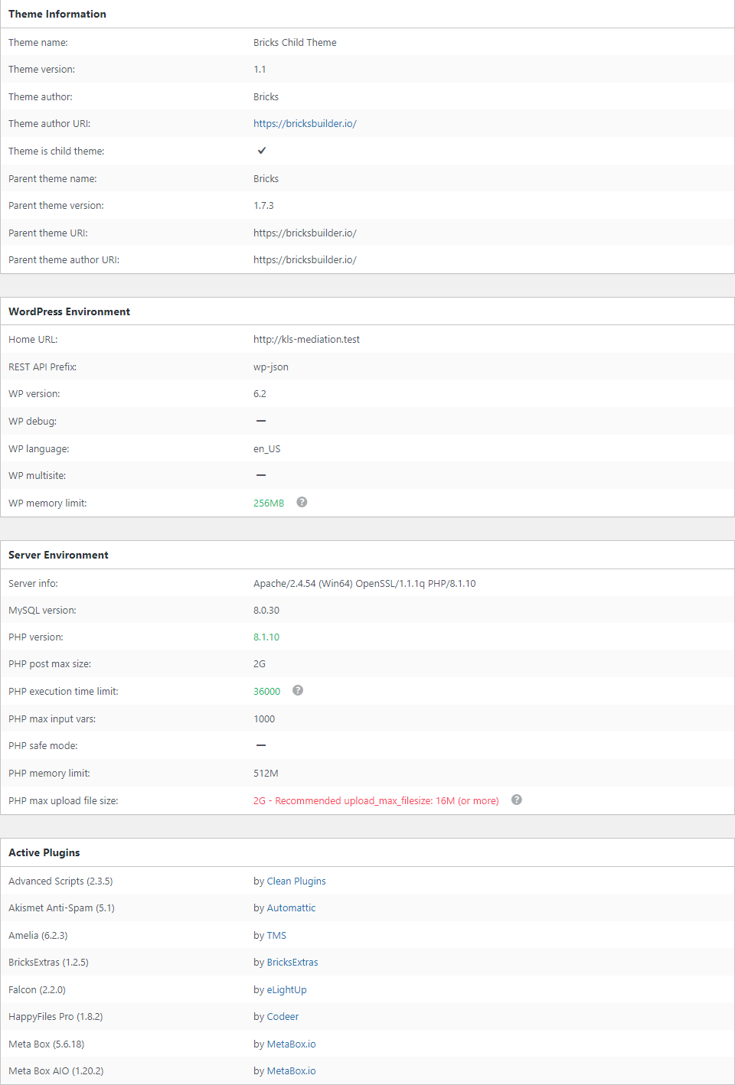735x1085 pixels.
Task: Select the wp-json REST API prefix value
Action: (x=271, y=367)
